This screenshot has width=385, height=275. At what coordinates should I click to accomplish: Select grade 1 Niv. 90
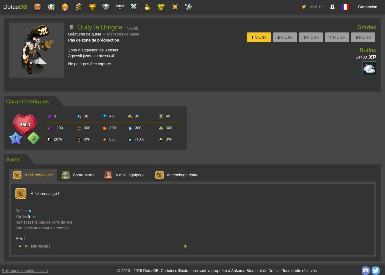(x=259, y=37)
